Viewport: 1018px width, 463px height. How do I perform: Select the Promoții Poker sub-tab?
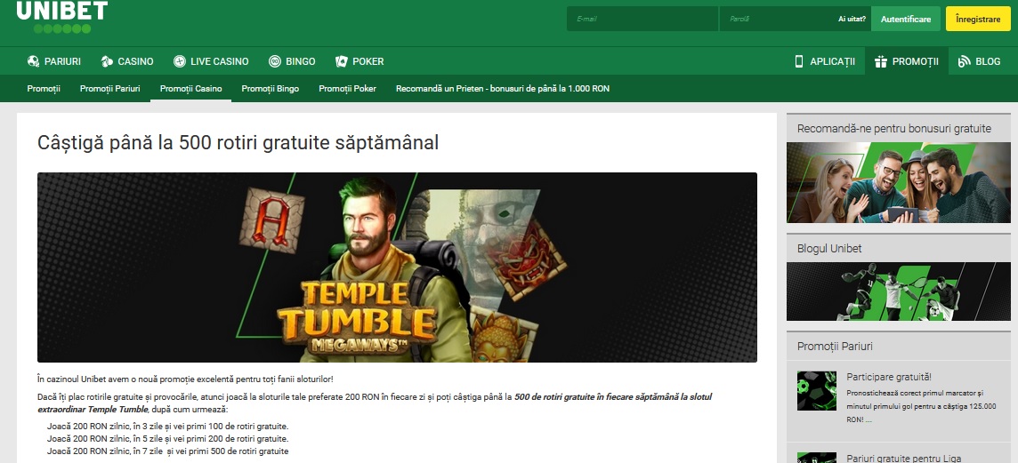pyautogui.click(x=347, y=89)
